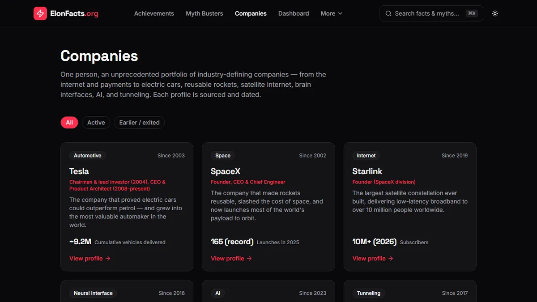Click the Companies page heading
537x302 pixels.
pos(99,56)
